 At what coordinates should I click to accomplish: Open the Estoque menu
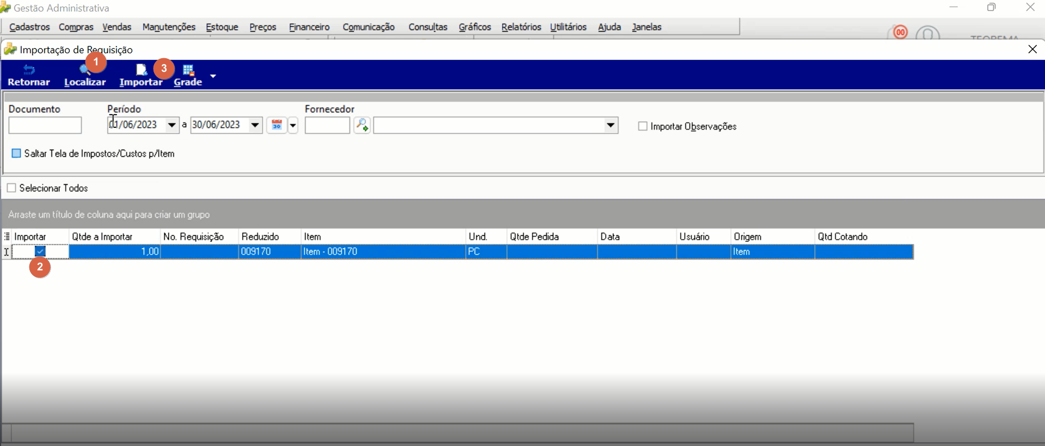tap(222, 27)
